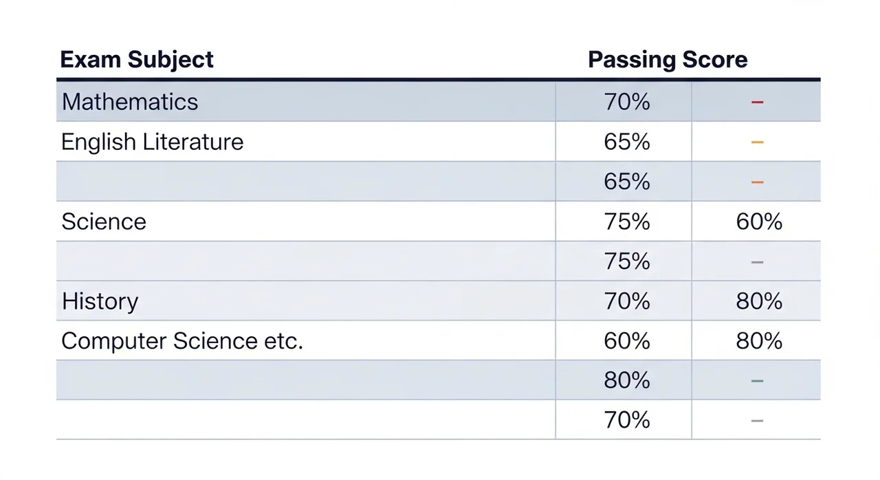Select the 70% score in Mathematics row
The width and height of the screenshot is (880, 480).
tap(626, 102)
